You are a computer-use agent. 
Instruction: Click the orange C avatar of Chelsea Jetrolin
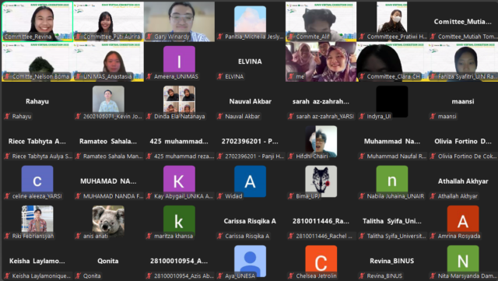coord(321,261)
